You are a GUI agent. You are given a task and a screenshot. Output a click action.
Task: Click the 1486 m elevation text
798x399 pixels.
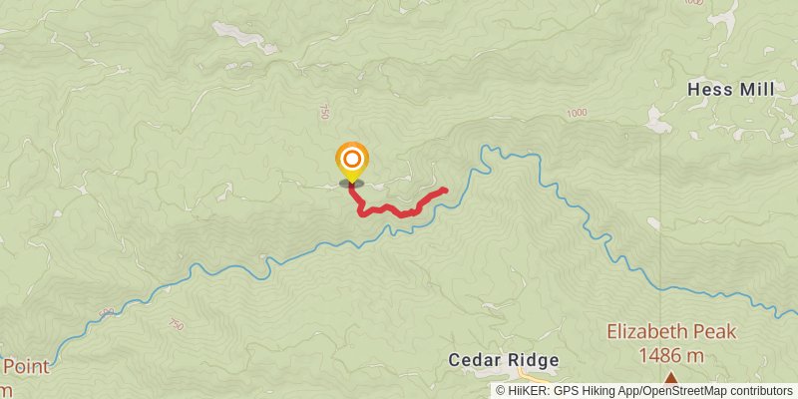tap(671, 356)
